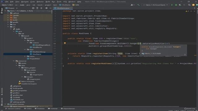198x111 pixels.
Task: Click Select Opened File target icon
Action: [33, 8]
